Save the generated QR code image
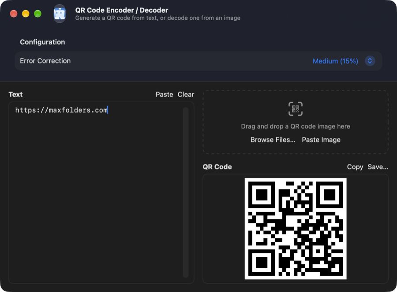The image size is (397, 292). click(x=378, y=167)
